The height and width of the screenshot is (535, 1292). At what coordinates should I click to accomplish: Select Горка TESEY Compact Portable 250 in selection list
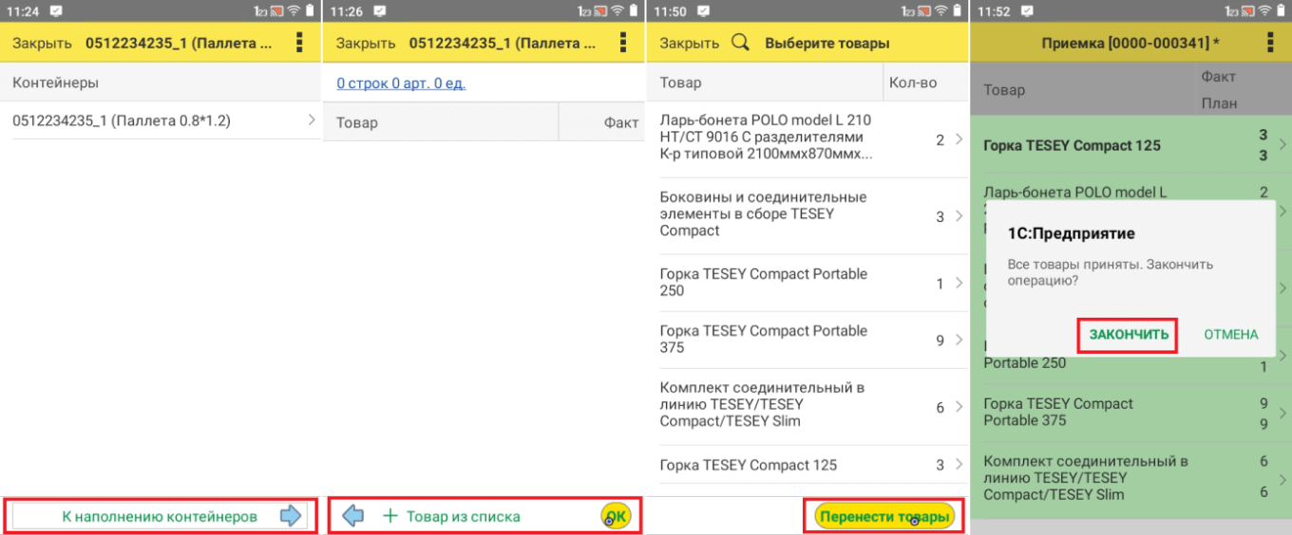click(x=807, y=283)
